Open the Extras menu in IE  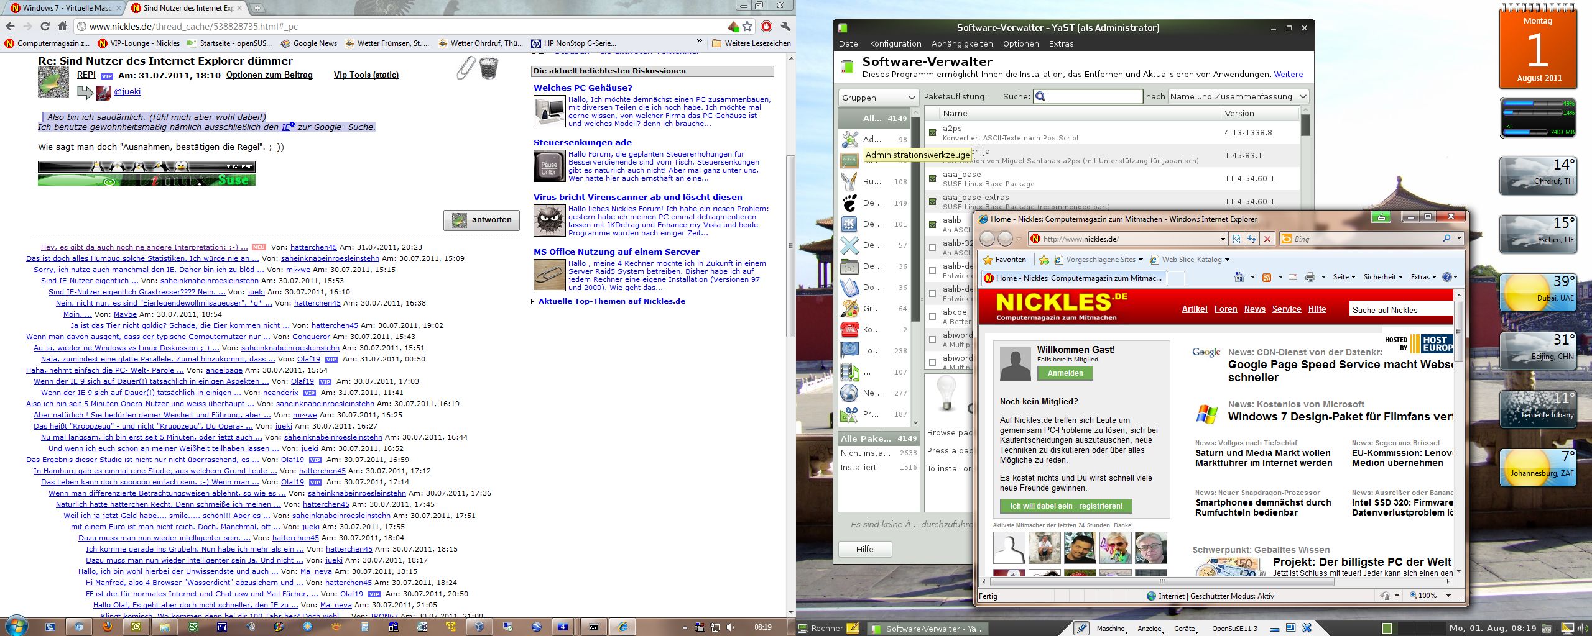click(x=1423, y=277)
